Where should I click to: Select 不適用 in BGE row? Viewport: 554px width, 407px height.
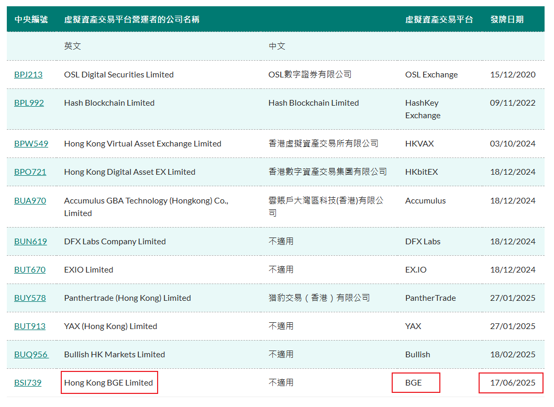(x=281, y=382)
